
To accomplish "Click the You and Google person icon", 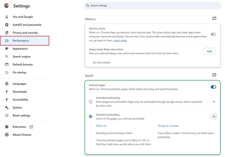I will click(x=7, y=17).
